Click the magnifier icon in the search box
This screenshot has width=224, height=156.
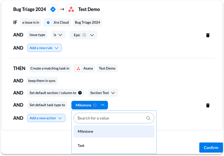coord(148,118)
